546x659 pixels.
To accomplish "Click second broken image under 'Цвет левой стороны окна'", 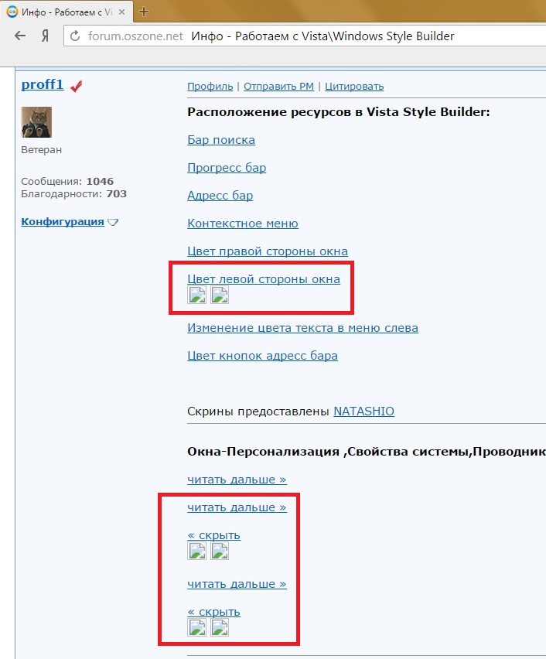I will click(220, 295).
